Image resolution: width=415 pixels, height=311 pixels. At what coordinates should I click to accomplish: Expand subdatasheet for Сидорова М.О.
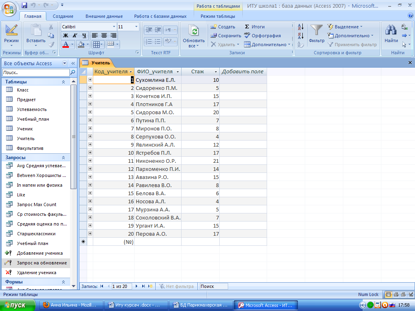(90, 112)
